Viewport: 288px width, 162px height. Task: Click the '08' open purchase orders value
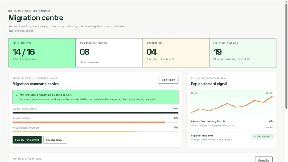[x=85, y=52]
